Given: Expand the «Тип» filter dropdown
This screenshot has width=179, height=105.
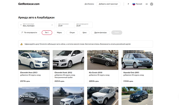Looking at the screenshot, I should point(47,33).
